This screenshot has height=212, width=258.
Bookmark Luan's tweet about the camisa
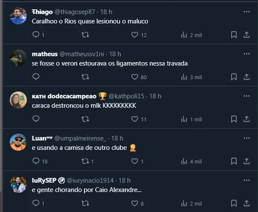click(x=234, y=161)
